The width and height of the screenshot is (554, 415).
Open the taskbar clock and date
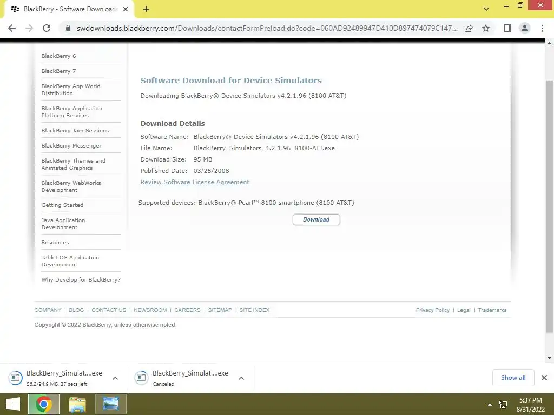[x=531, y=405]
